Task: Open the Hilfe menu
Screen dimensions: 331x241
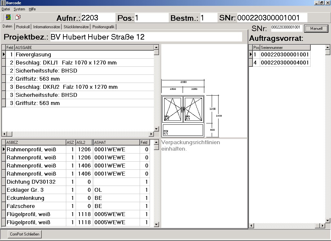Action: pyautogui.click(x=32, y=9)
